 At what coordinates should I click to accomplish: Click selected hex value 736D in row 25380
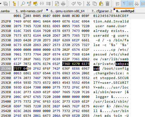point(66,64)
